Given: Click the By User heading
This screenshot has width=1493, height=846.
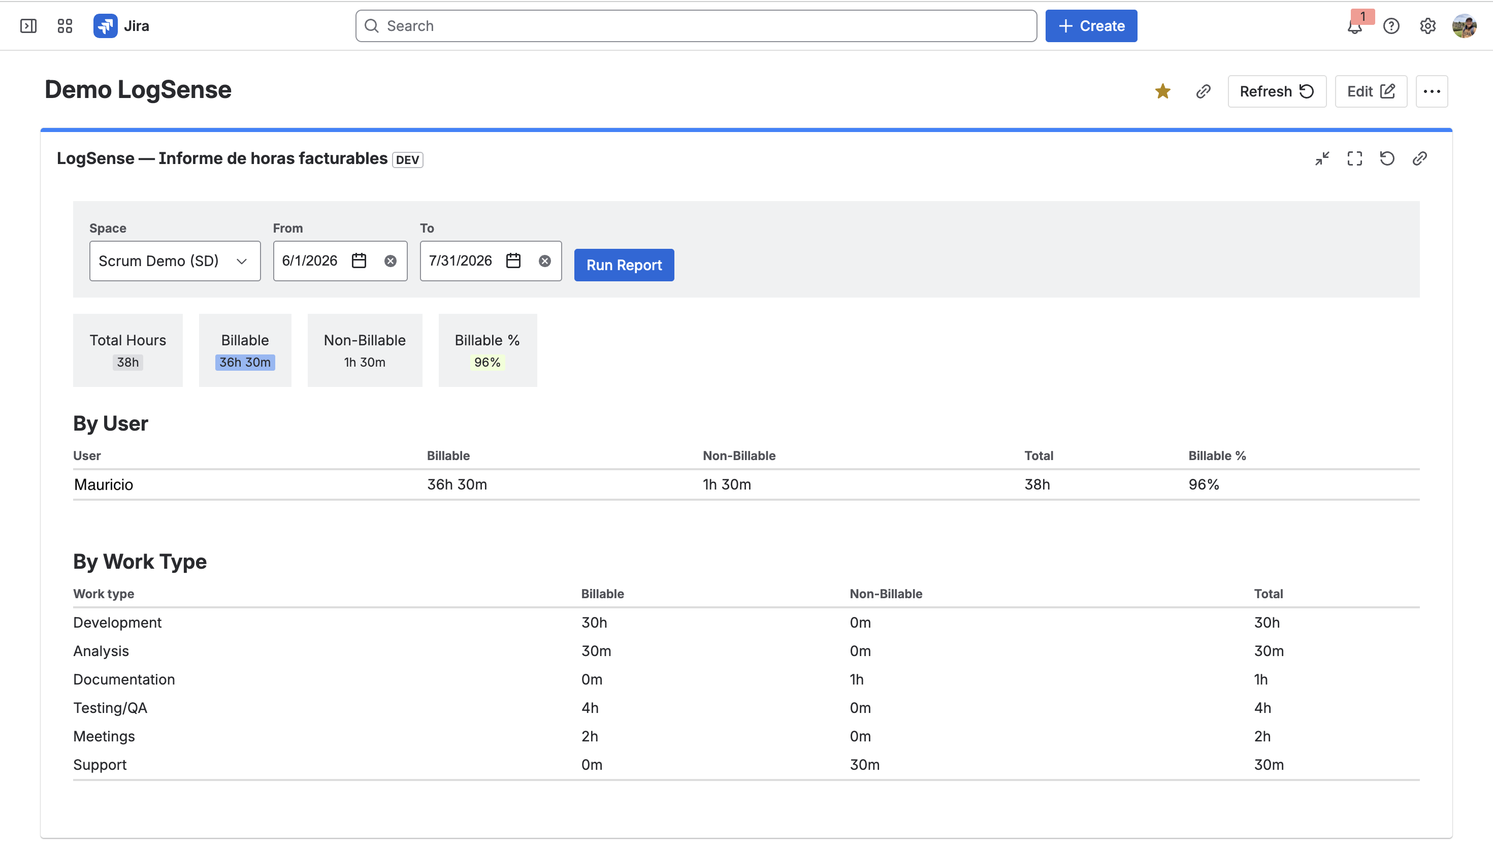Looking at the screenshot, I should (x=110, y=424).
